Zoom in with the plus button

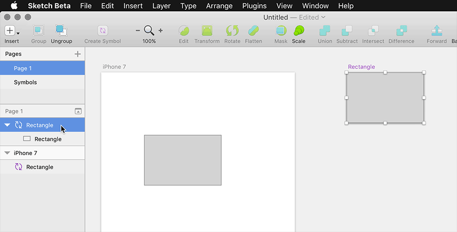(160, 30)
